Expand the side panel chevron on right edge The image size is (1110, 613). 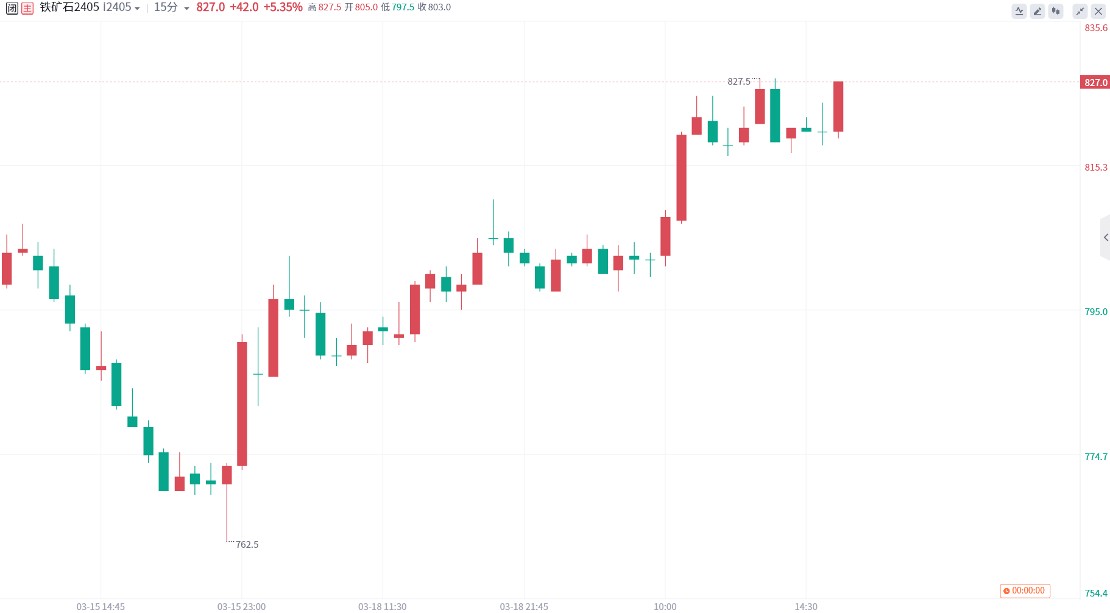coord(1106,238)
